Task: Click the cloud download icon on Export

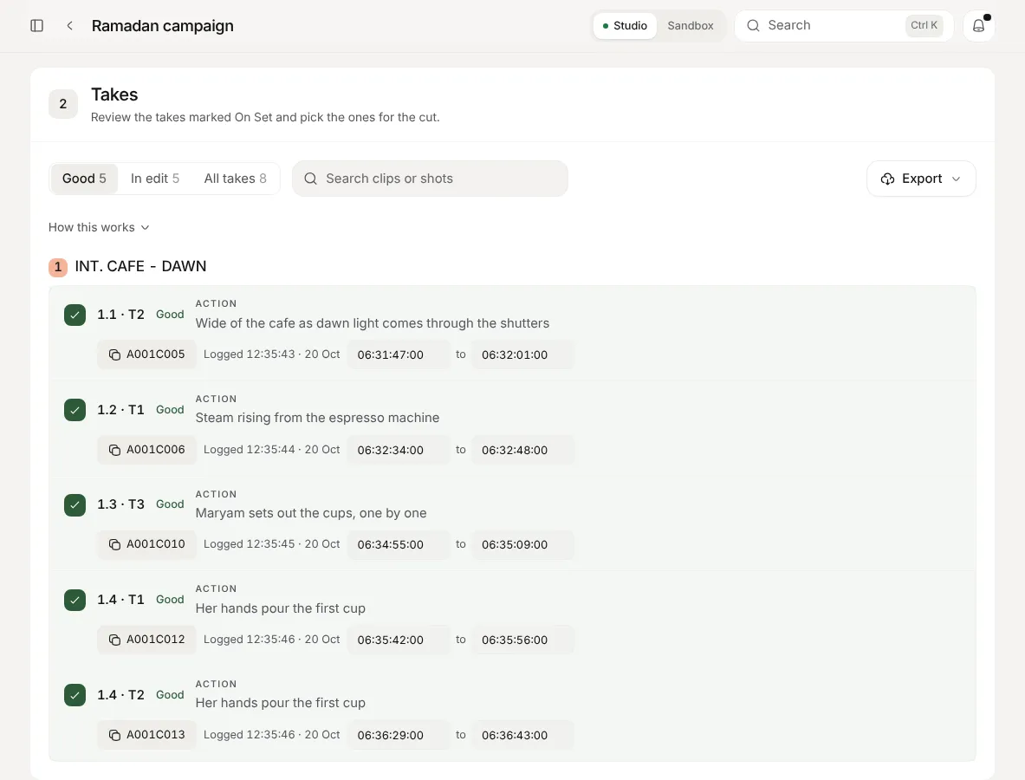Action: click(887, 179)
